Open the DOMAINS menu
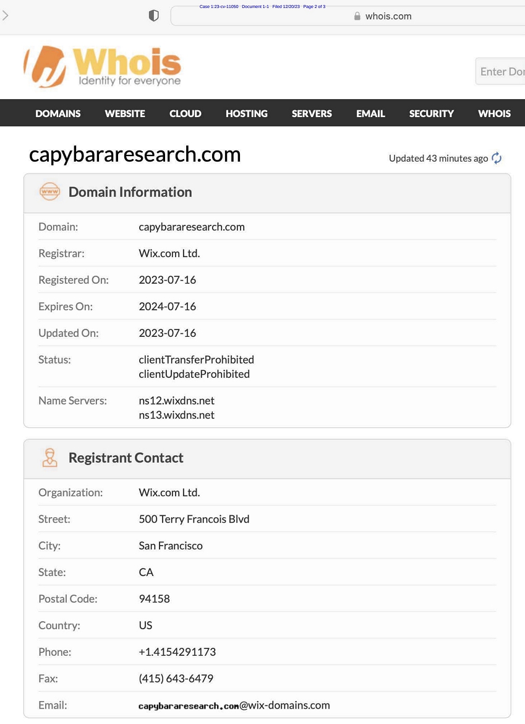This screenshot has width=525, height=724. (58, 113)
